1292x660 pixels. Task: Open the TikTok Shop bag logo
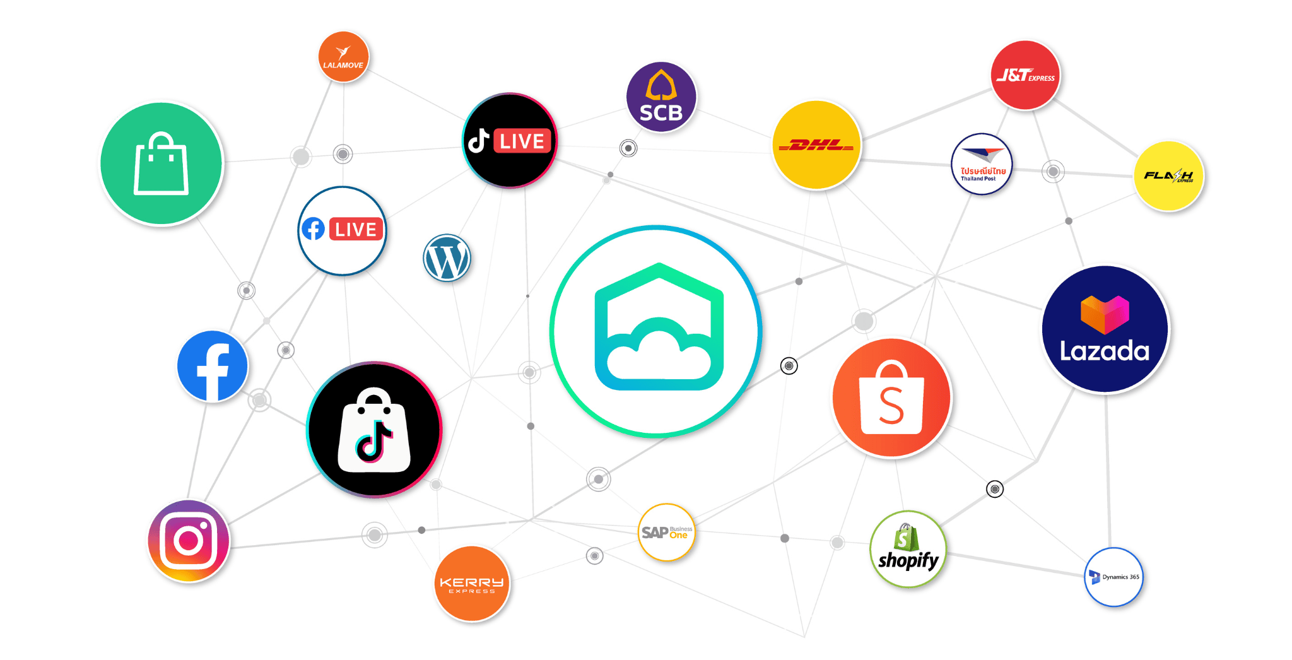(374, 430)
